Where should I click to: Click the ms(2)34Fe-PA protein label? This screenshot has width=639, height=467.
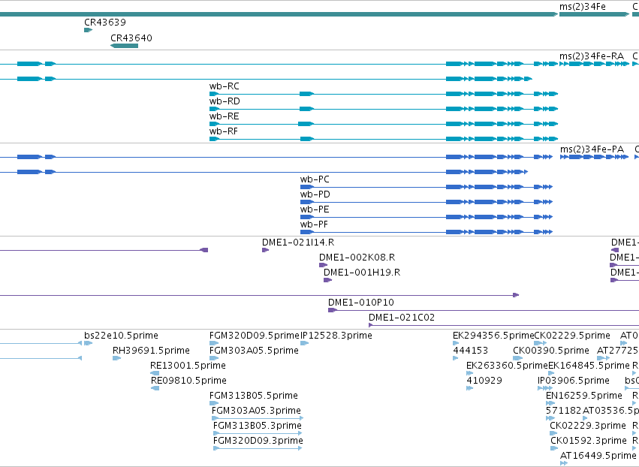(592, 149)
